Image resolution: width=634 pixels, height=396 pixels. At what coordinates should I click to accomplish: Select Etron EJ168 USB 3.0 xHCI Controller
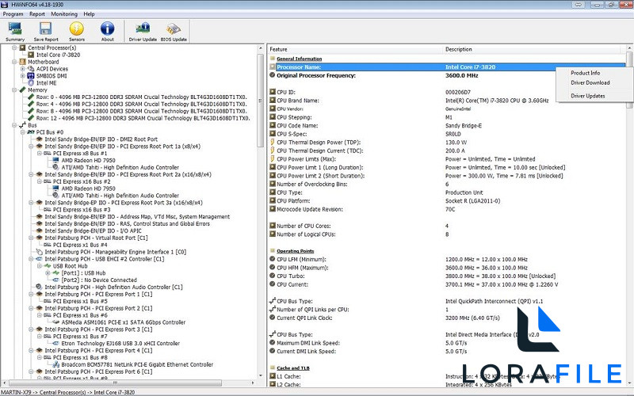(120, 343)
